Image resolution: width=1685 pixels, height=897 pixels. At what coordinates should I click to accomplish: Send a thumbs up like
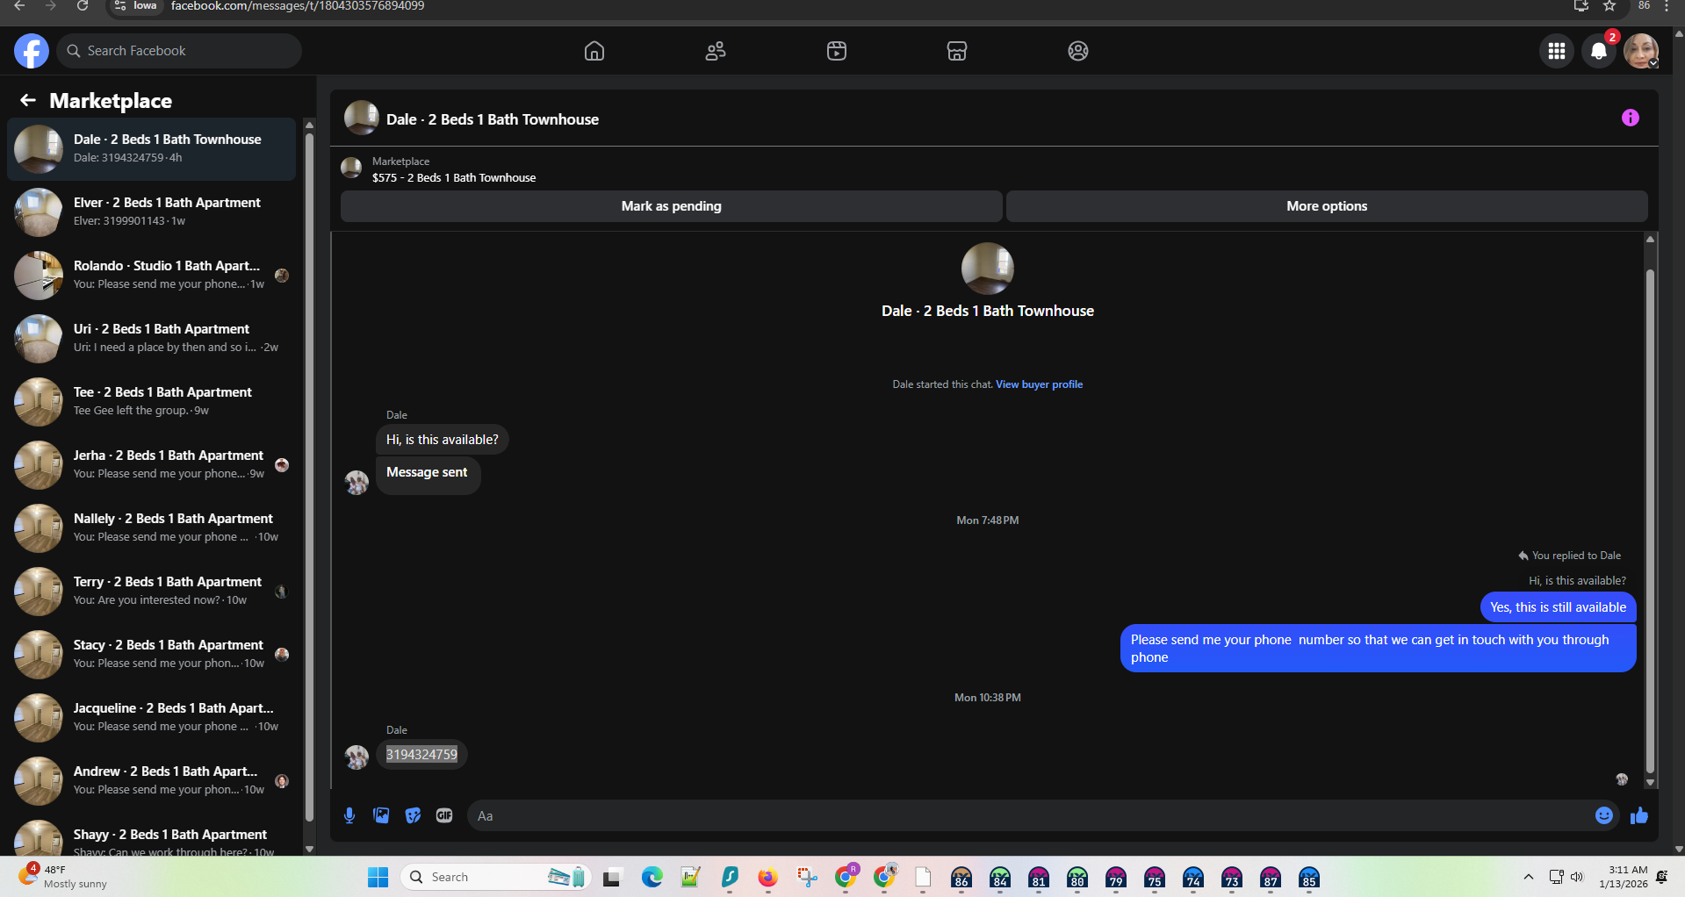pos(1639,815)
